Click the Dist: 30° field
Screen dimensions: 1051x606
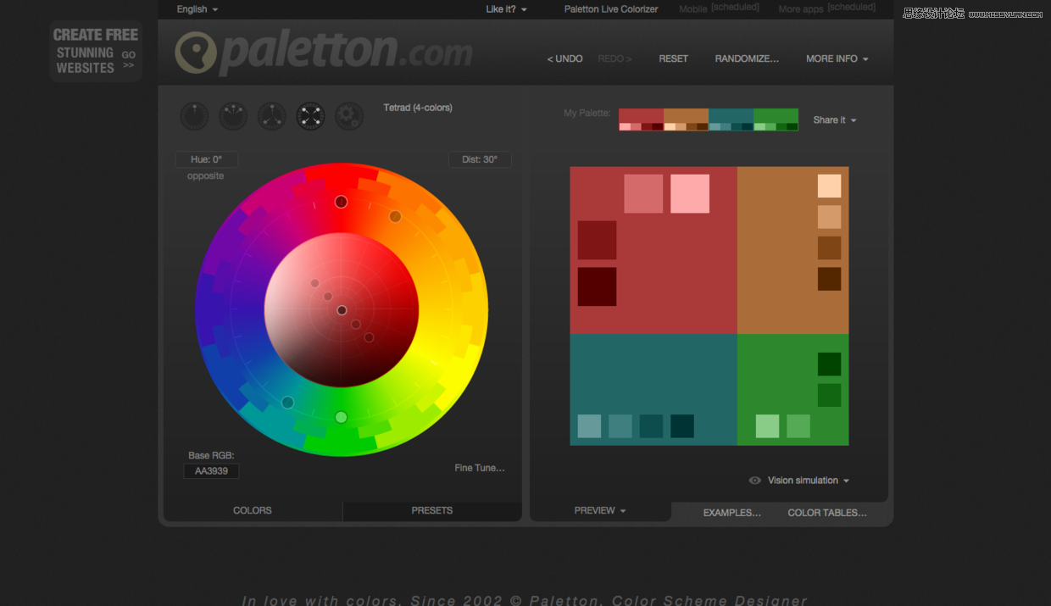pos(480,159)
